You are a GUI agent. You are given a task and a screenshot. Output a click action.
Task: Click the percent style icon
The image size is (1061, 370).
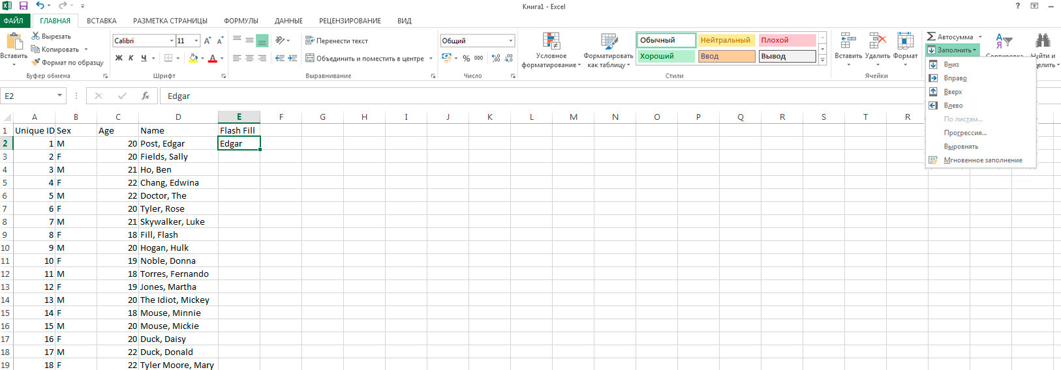point(466,58)
